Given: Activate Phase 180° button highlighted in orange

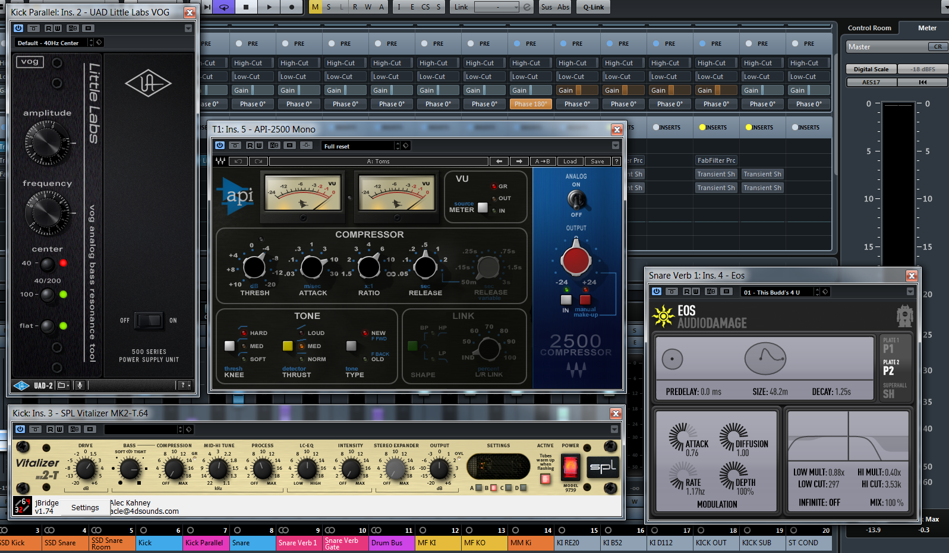Looking at the screenshot, I should tap(531, 104).
